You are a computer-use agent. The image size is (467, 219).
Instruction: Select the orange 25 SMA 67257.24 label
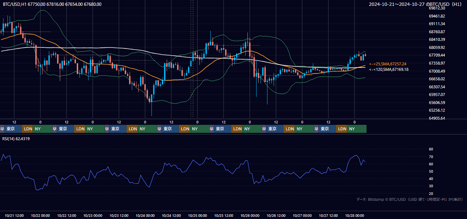tap(388, 64)
